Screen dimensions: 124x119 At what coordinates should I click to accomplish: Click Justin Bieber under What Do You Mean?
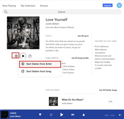pos(67,103)
